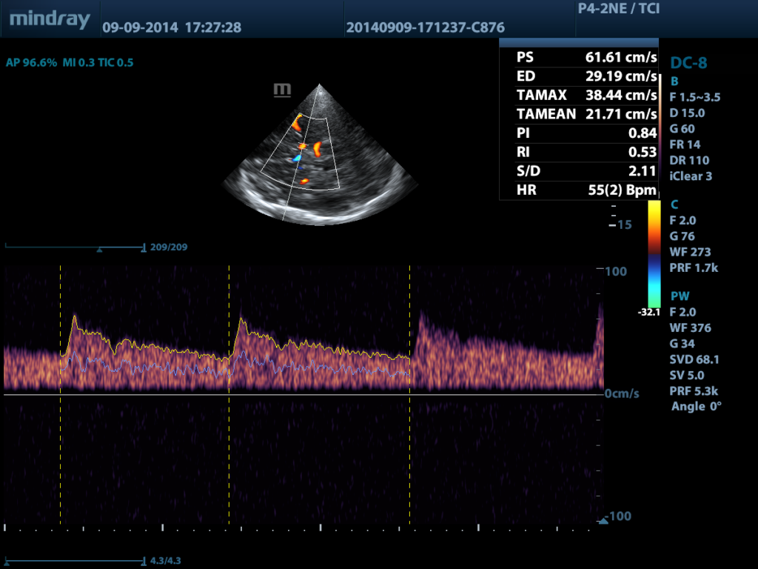Click the triangle marker at the -100 scale
Screen dimensions: 758x569
tap(603, 521)
